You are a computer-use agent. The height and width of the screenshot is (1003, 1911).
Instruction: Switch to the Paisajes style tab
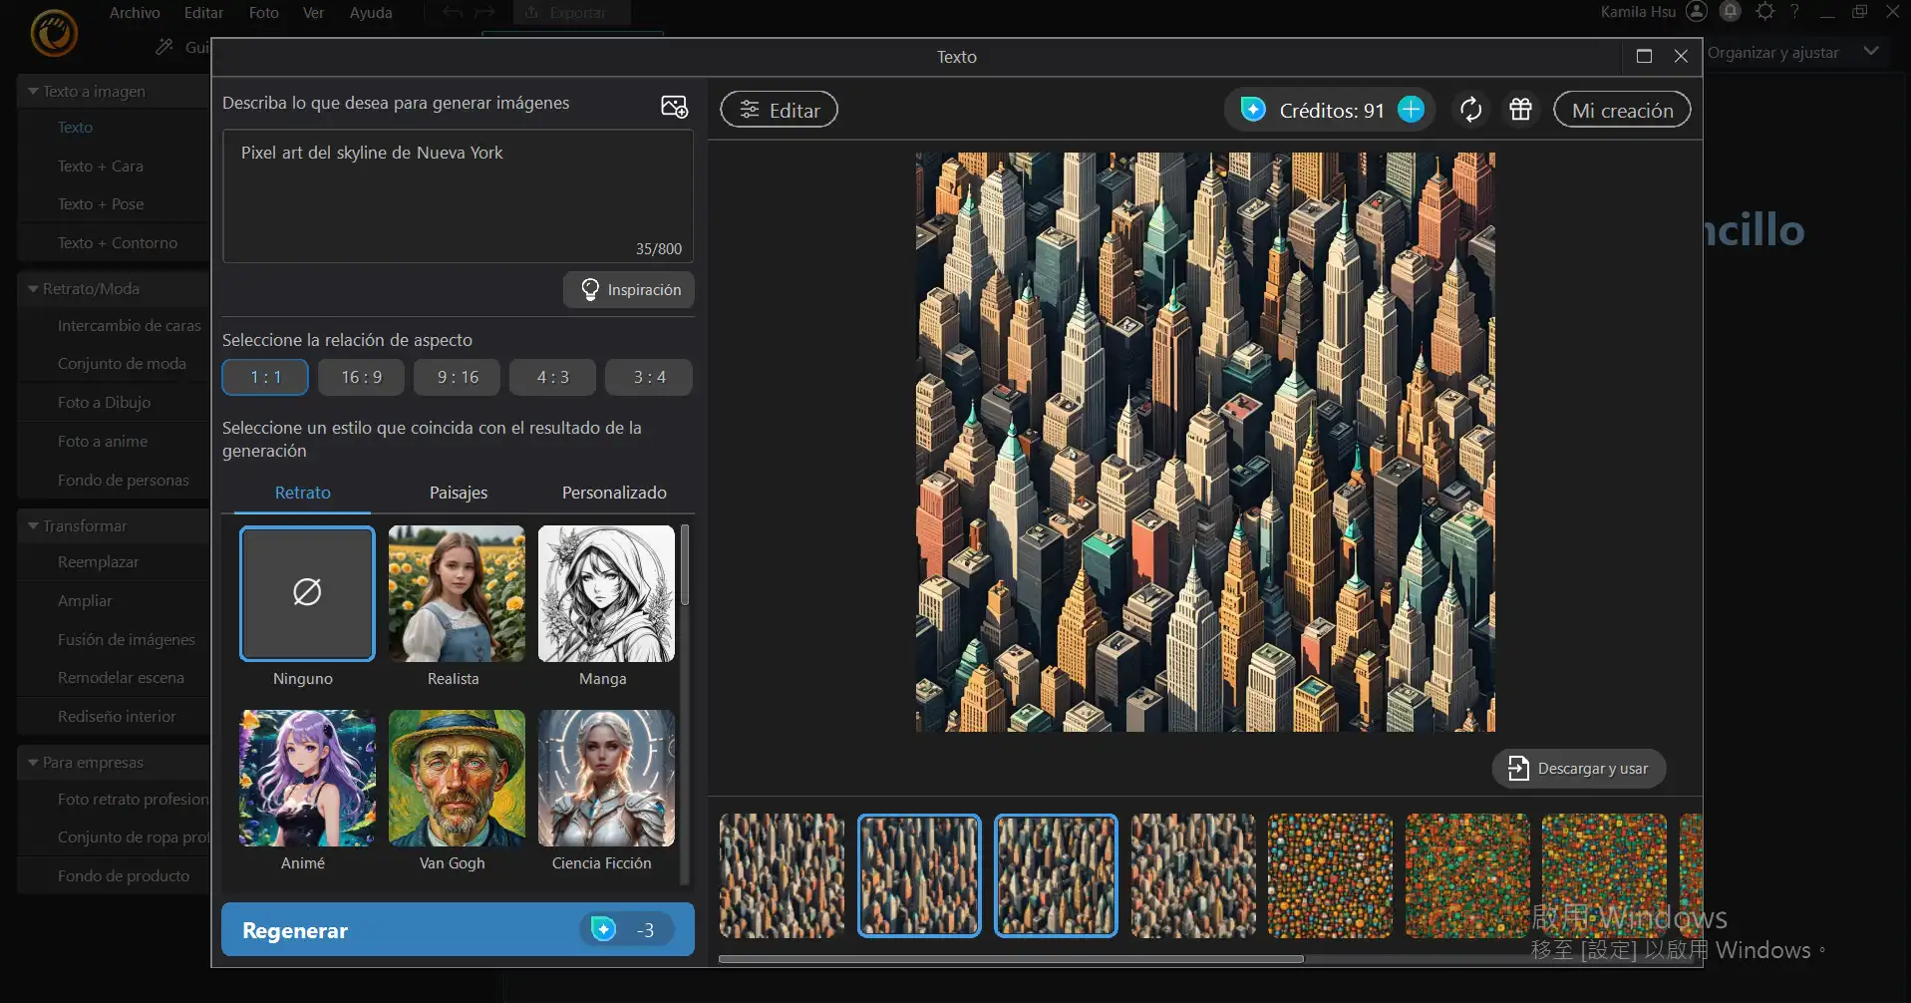[x=459, y=493]
